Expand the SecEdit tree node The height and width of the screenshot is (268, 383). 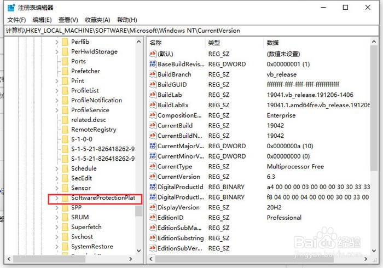pos(57,178)
